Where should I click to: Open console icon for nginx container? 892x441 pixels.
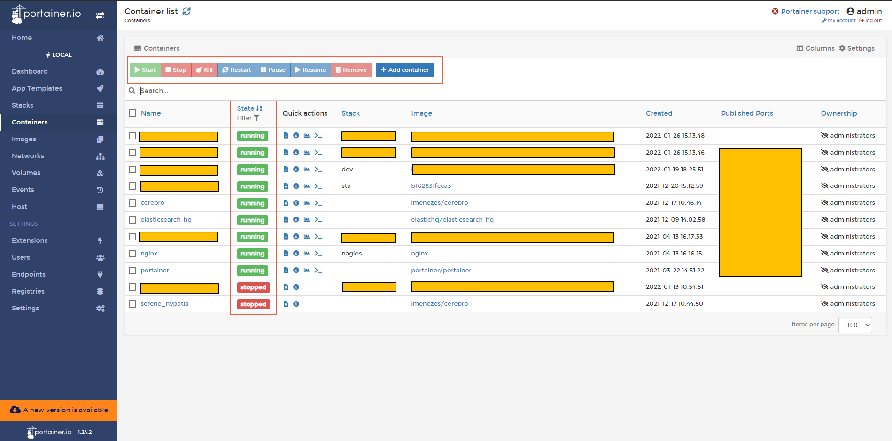click(x=318, y=253)
